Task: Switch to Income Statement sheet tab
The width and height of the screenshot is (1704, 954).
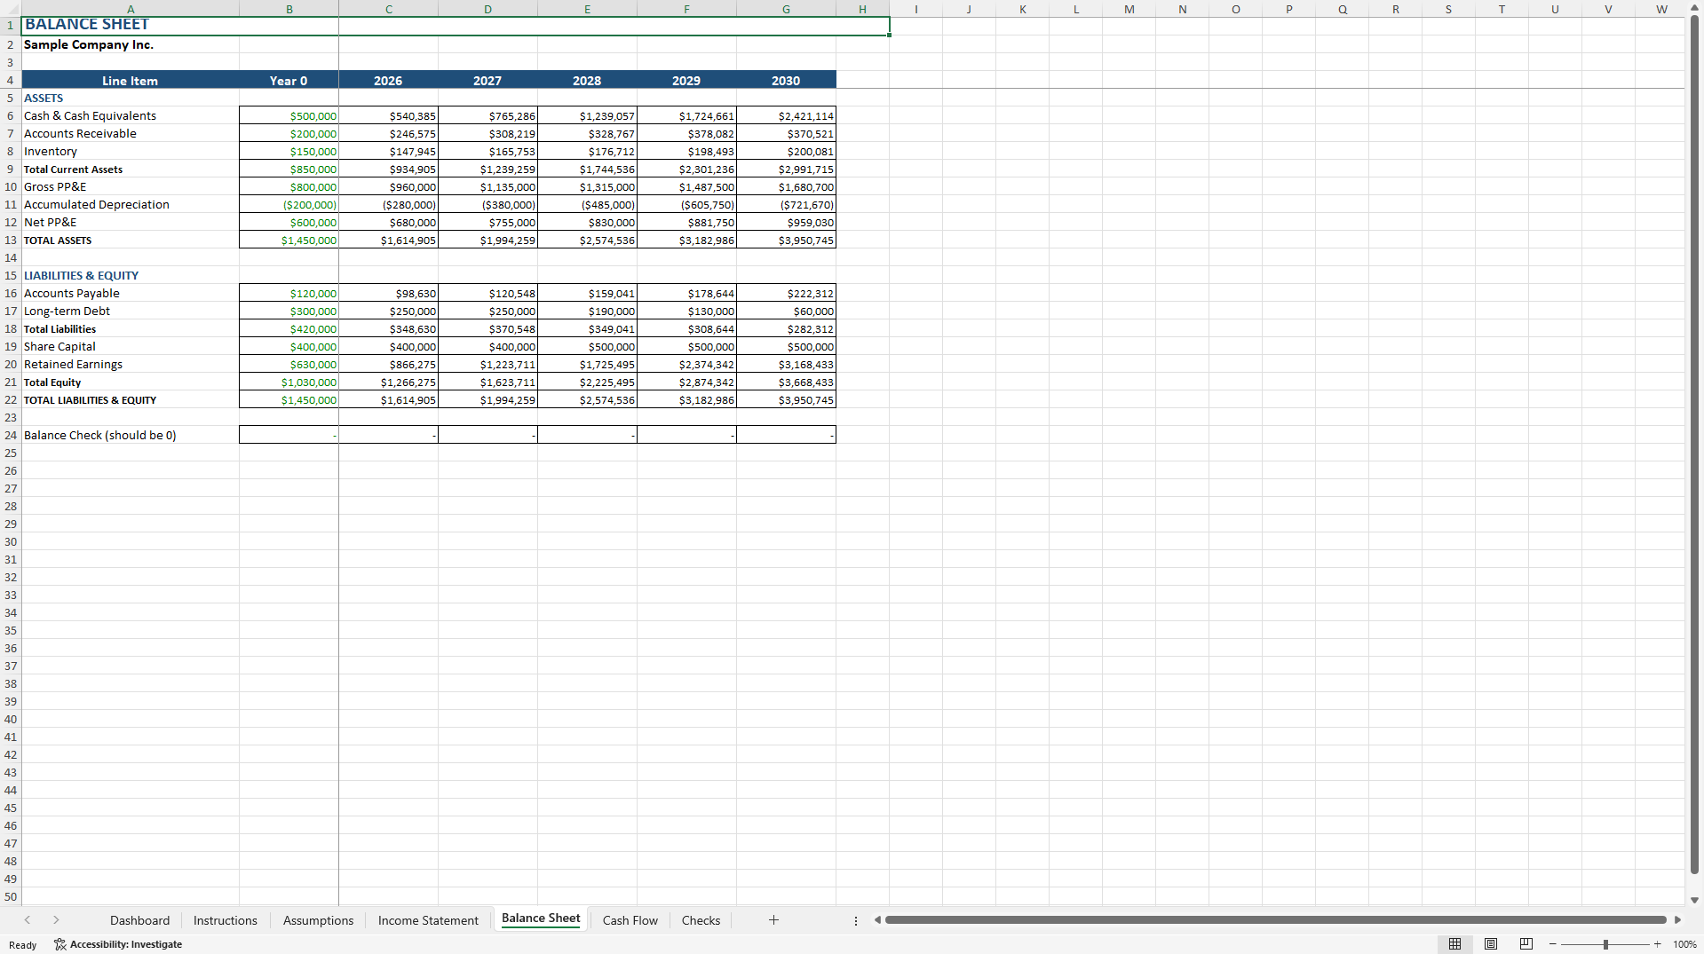Action: pyautogui.click(x=428, y=920)
